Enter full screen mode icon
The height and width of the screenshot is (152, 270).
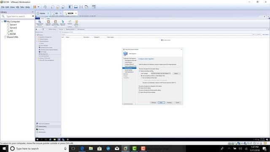81,7
